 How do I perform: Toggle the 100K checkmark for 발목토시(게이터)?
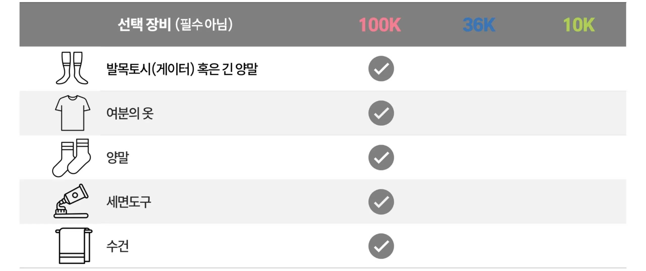[381, 69]
